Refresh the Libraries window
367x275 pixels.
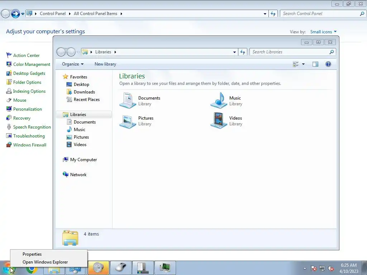pos(243,52)
